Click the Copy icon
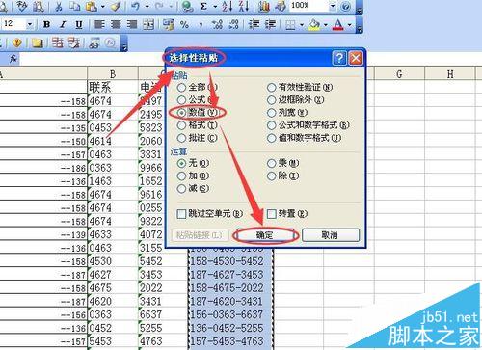 tap(75, 6)
